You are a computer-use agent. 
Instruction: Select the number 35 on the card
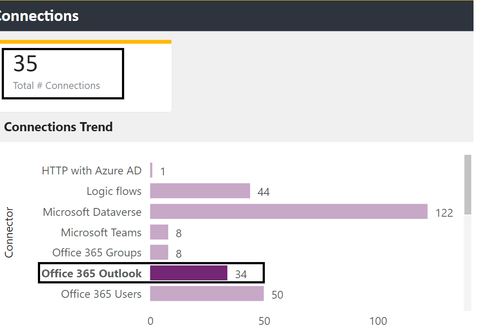(x=25, y=63)
